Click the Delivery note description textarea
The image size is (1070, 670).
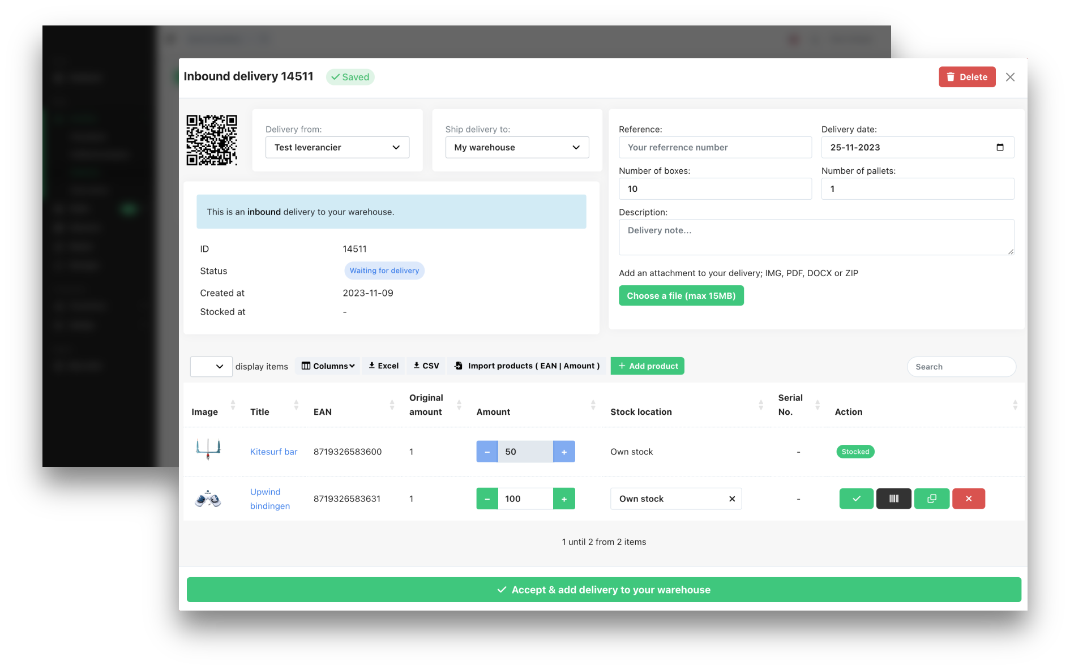(x=816, y=237)
